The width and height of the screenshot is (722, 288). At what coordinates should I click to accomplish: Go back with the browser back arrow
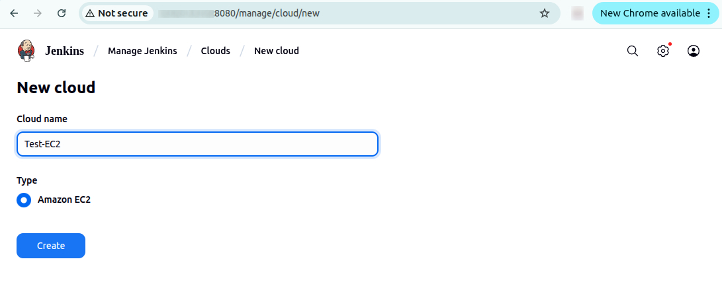[x=14, y=13]
